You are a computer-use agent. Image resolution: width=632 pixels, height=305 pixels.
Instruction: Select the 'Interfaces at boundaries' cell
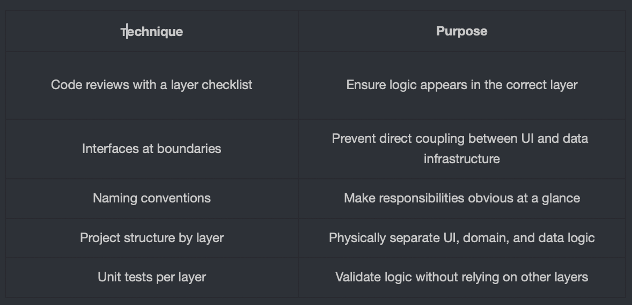(x=152, y=149)
